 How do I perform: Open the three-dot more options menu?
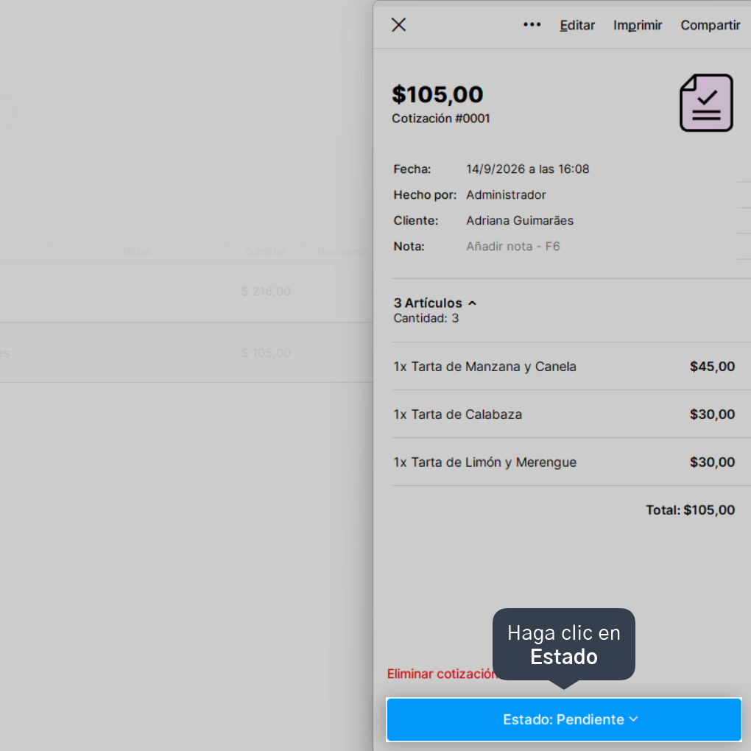(532, 25)
